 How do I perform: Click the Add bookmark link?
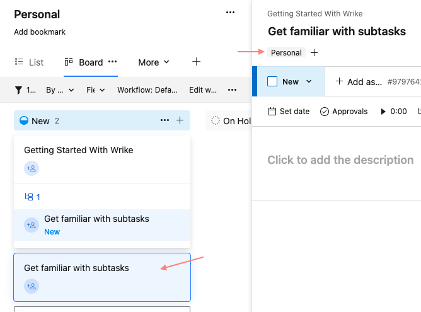pos(40,32)
